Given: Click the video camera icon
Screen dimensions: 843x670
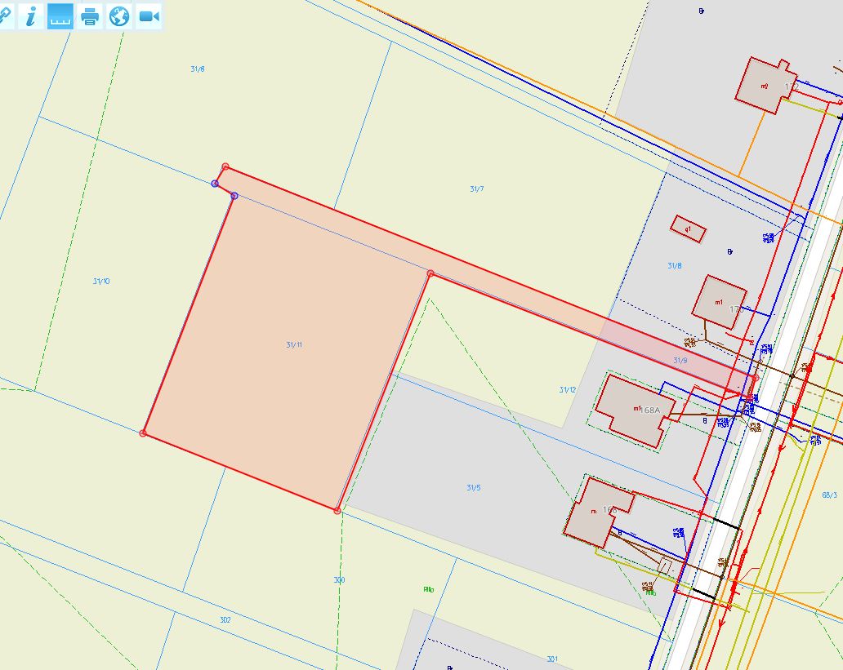Looking at the screenshot, I should point(149,16).
